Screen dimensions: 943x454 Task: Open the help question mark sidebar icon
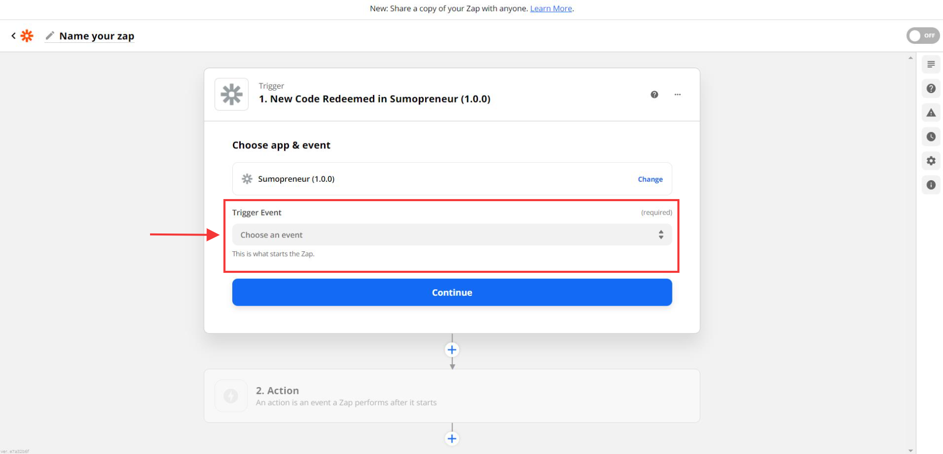point(931,89)
